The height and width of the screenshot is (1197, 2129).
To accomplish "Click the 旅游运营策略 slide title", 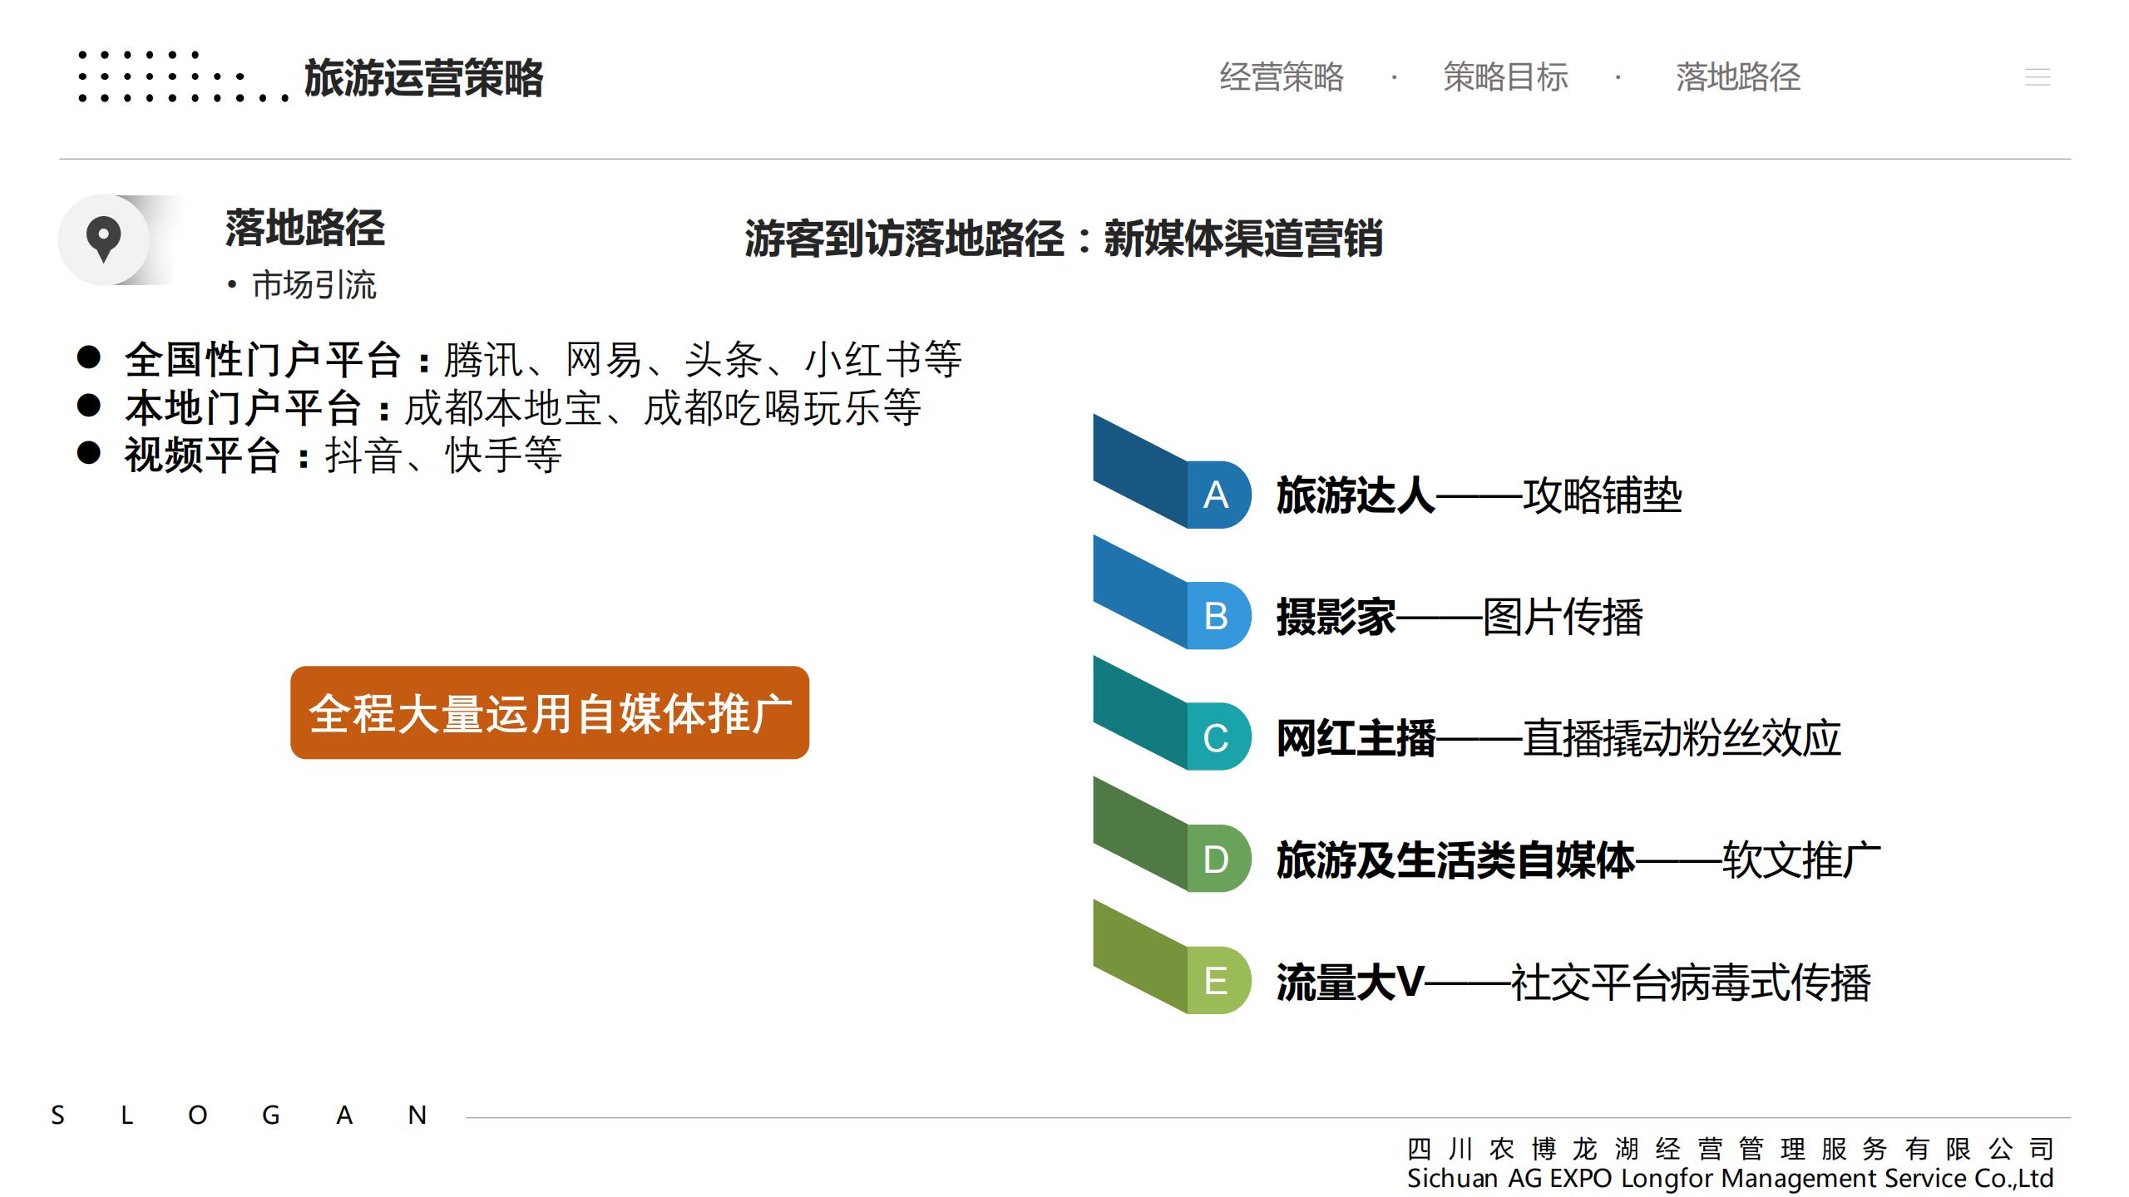I will (x=423, y=79).
